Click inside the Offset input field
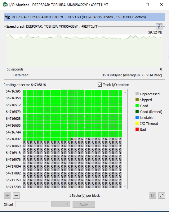The image size is (169, 212). [32, 204]
